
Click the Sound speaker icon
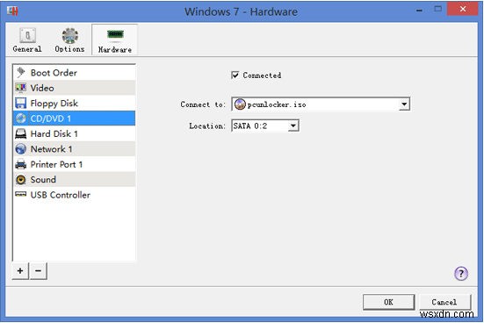pyautogui.click(x=21, y=180)
